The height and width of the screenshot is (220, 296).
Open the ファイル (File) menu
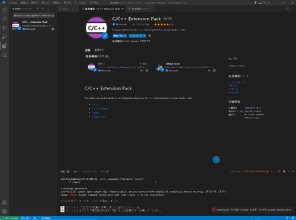(13, 3)
